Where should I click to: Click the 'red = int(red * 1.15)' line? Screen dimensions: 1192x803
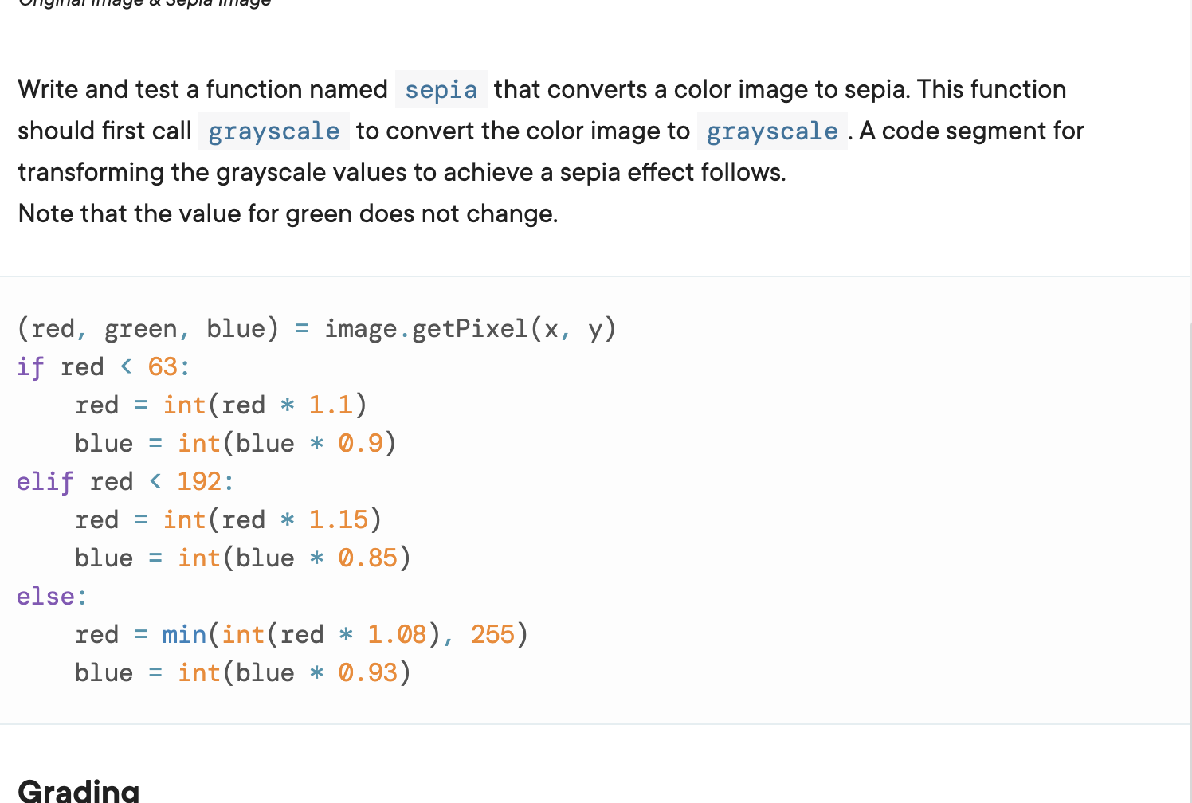228,519
